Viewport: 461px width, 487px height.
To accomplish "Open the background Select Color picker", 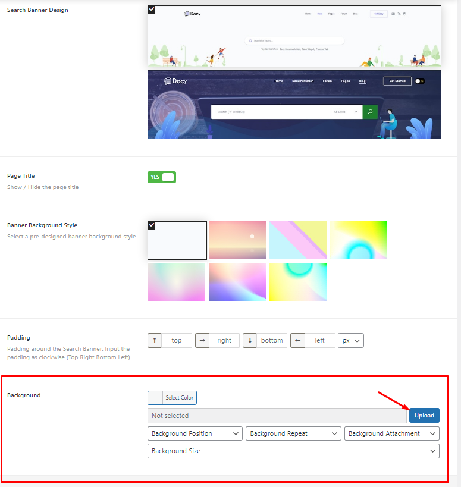I will (x=172, y=398).
